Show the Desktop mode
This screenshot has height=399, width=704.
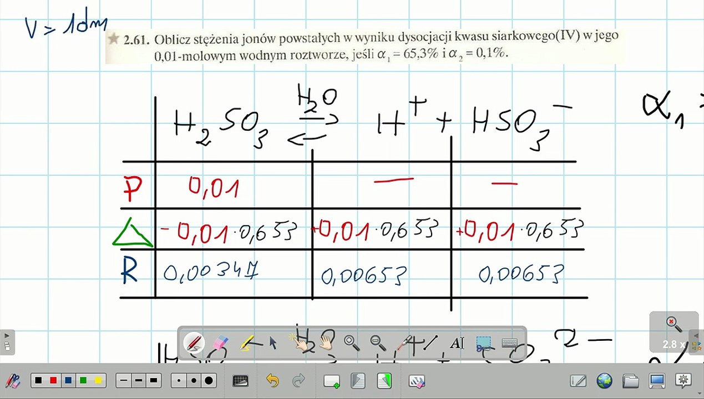coord(657,381)
